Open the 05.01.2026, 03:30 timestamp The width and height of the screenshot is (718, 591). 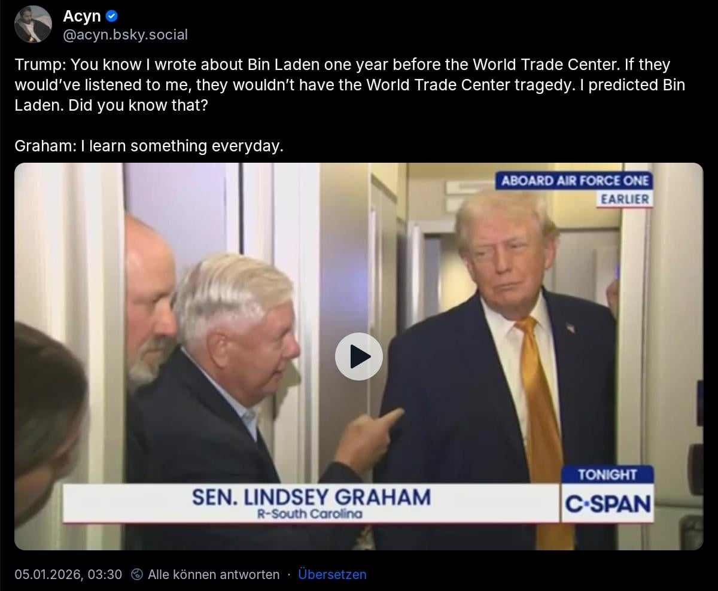[68, 574]
